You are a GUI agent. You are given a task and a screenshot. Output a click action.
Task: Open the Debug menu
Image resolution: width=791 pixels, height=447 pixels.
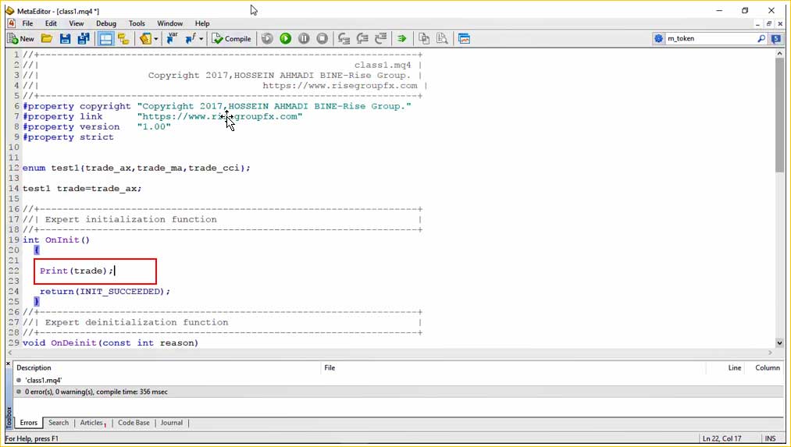pos(106,23)
